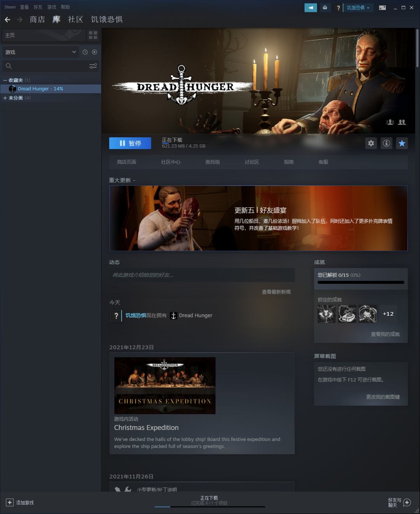Open advanced filter options icon
Image resolution: width=420 pixels, height=514 pixels.
click(93, 66)
